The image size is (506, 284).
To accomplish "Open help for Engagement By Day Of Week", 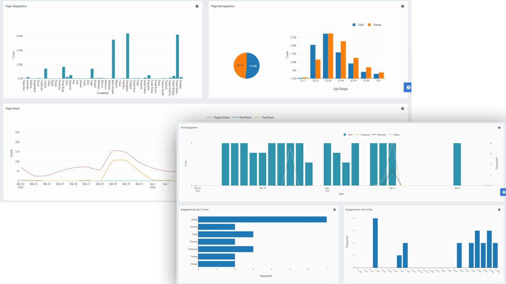I will tap(335, 209).
